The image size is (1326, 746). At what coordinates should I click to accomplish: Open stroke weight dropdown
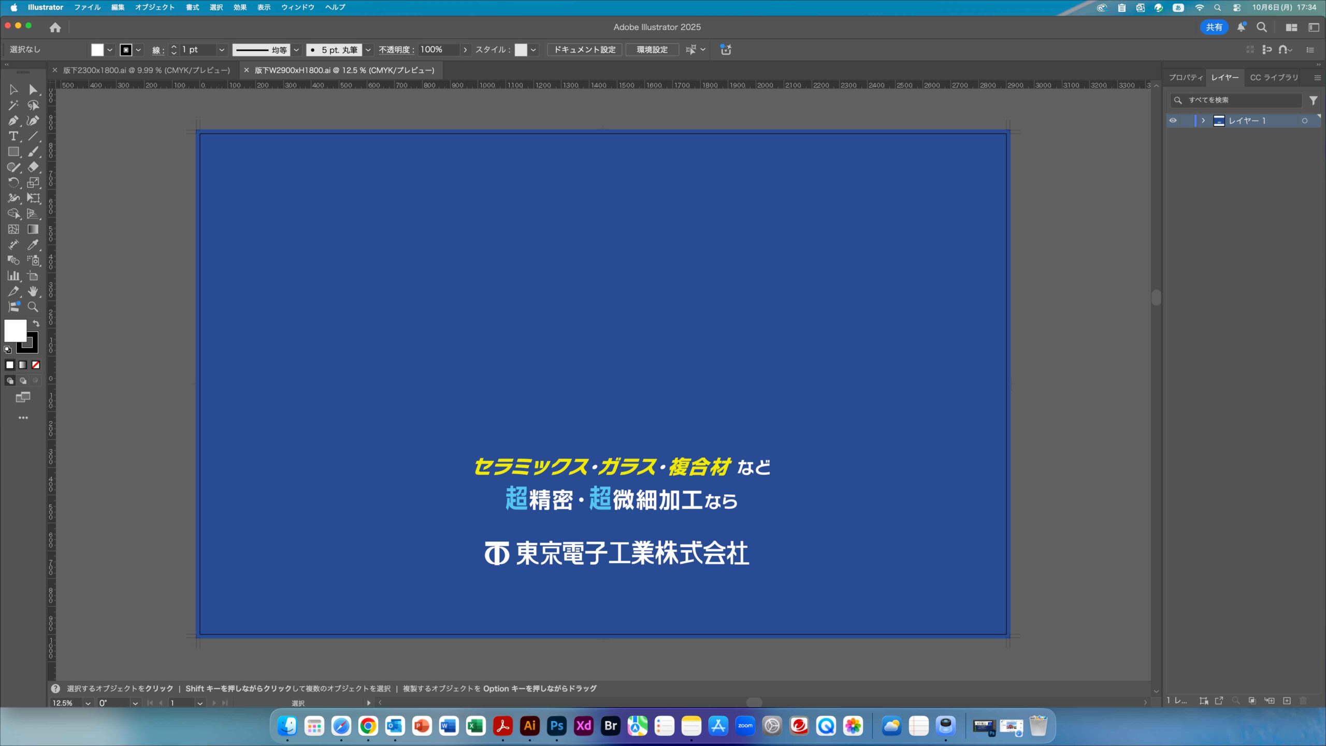coord(222,50)
